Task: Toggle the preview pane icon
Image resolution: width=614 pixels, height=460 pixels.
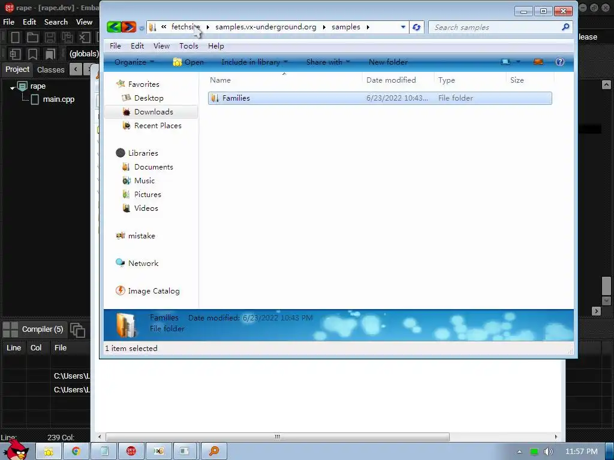Action: pos(538,62)
